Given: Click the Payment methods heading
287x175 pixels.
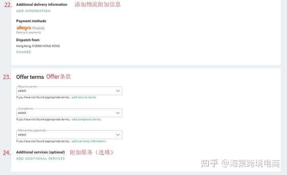Looking at the screenshot, I should click(x=31, y=21).
